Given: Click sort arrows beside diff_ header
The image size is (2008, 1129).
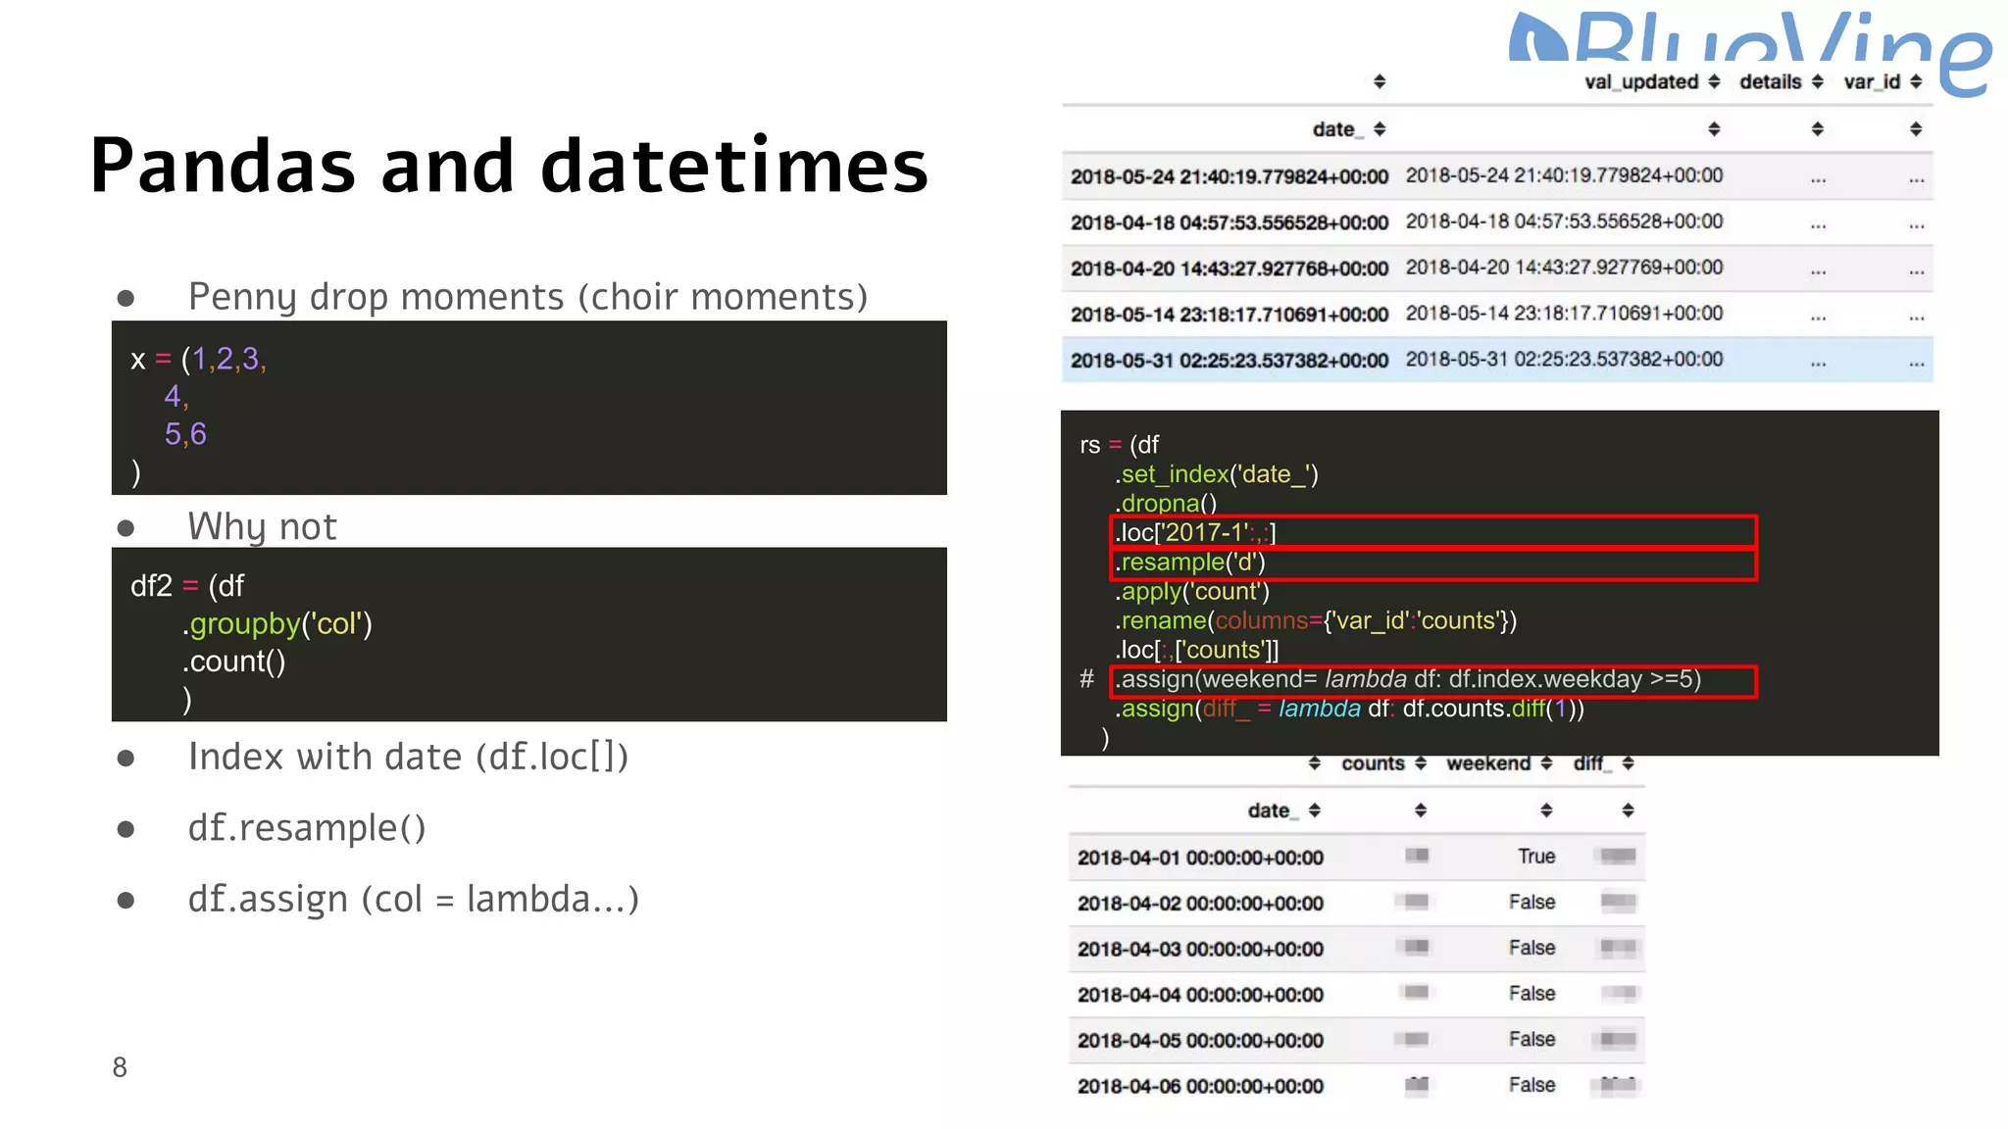Looking at the screenshot, I should (x=1628, y=763).
